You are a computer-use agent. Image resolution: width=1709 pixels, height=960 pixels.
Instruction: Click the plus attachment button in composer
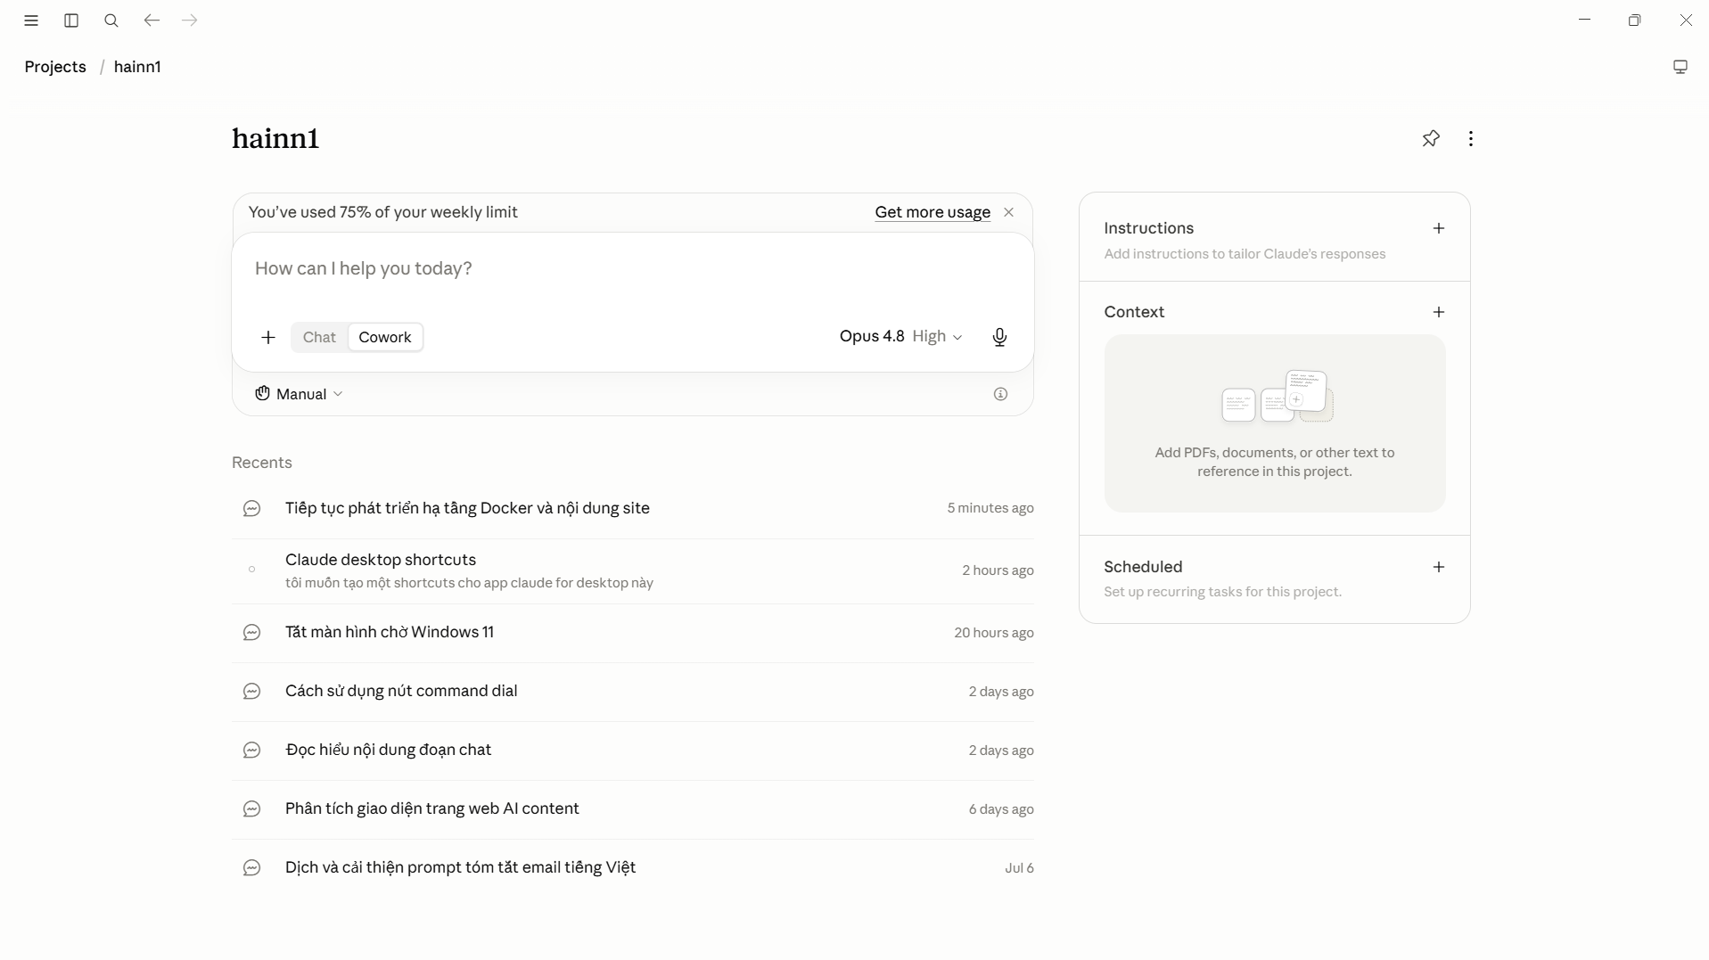coord(268,337)
